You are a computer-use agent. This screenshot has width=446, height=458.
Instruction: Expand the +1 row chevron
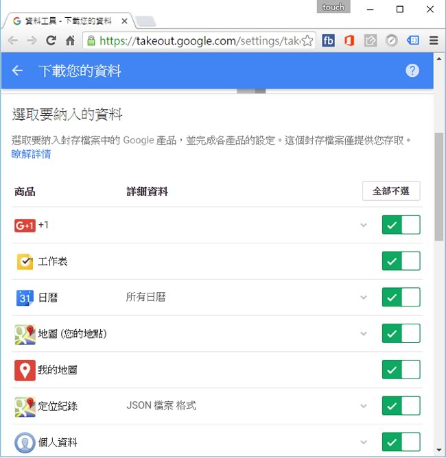click(364, 225)
